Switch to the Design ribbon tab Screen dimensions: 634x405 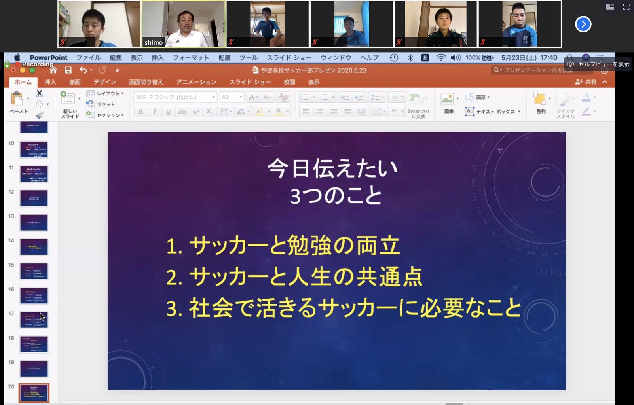(x=104, y=82)
